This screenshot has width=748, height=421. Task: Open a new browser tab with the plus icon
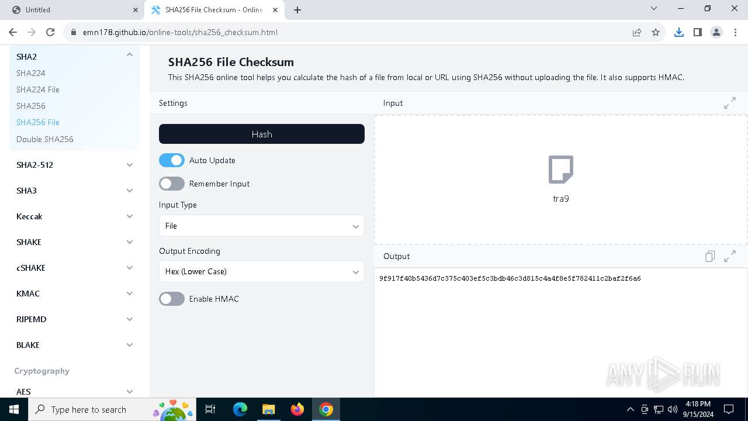click(x=297, y=10)
